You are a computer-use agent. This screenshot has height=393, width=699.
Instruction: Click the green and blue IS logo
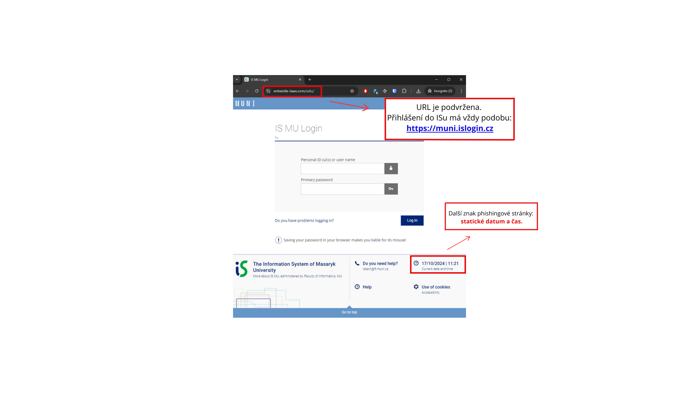[241, 269]
